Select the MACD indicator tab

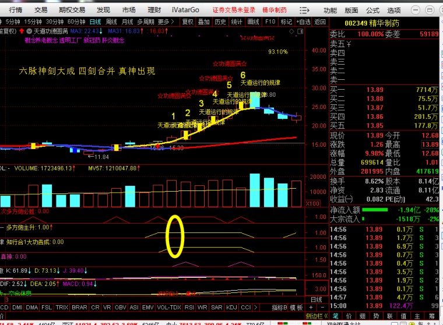click(x=3, y=307)
